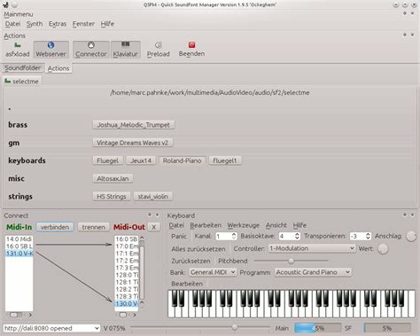Click the Wert controller value knob
This screenshot has height=336, width=420.
click(383, 249)
